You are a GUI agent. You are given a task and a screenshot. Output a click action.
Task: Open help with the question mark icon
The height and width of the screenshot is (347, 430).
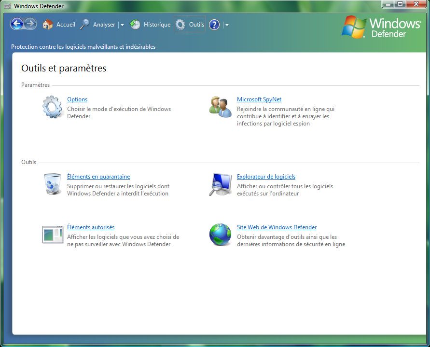[x=214, y=25]
